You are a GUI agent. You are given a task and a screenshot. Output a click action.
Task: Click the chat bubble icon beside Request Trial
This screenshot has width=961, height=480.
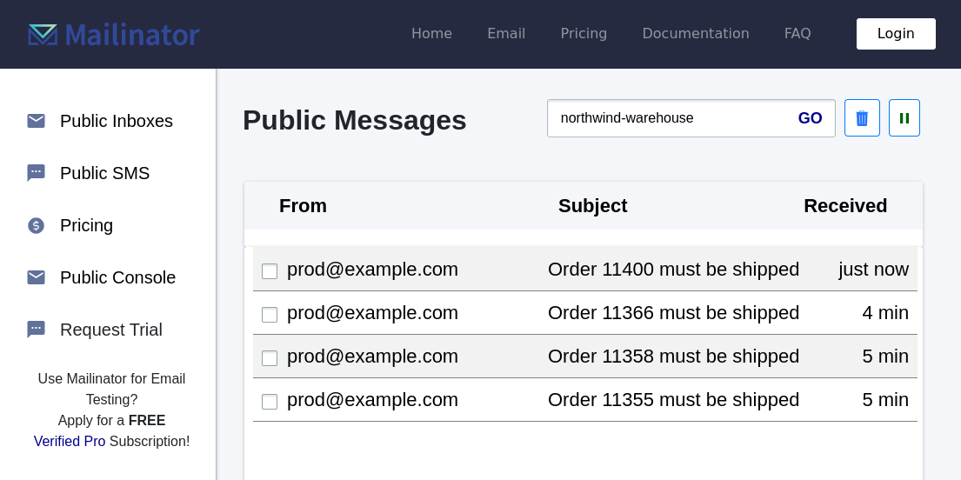click(37, 330)
